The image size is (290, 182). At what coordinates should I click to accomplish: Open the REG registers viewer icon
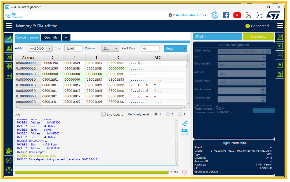pyautogui.click(x=9, y=75)
